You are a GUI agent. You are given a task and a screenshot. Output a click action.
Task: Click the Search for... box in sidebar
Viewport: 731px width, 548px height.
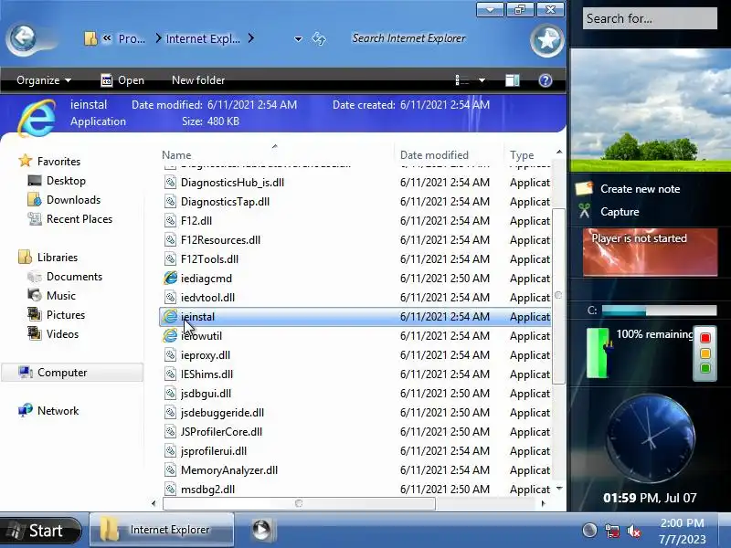pyautogui.click(x=650, y=18)
